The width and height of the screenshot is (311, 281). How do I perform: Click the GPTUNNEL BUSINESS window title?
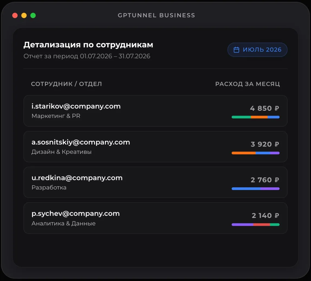(157, 15)
